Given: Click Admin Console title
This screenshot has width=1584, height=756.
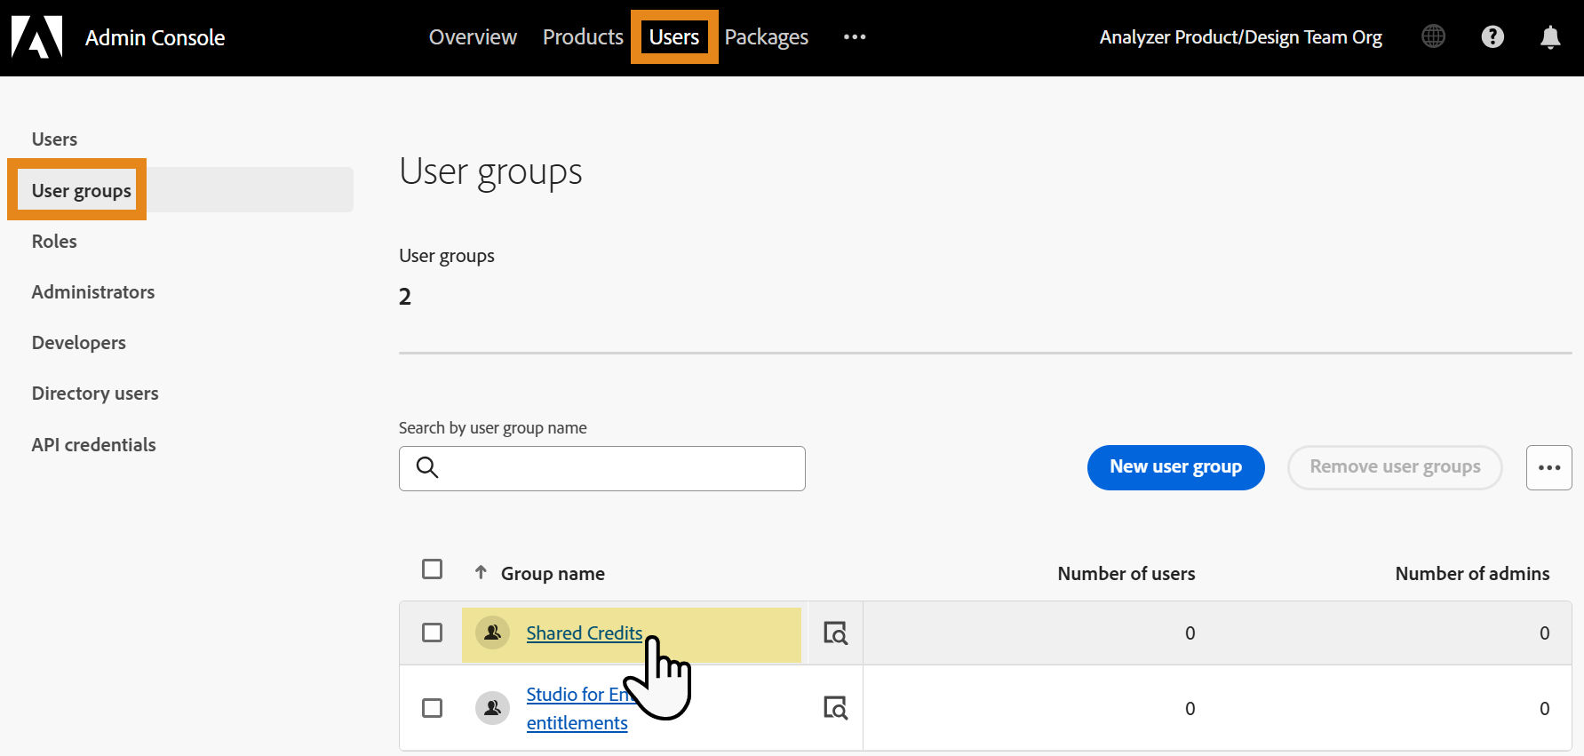Looking at the screenshot, I should click(155, 37).
